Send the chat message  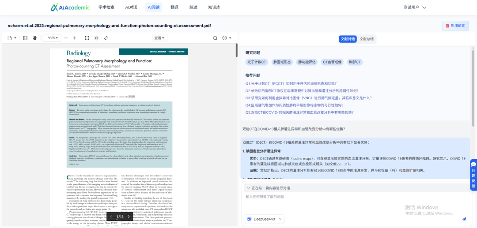tap(464, 219)
